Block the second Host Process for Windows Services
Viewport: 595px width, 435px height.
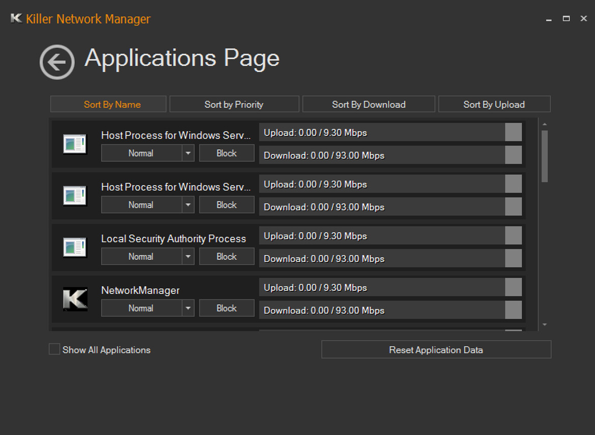tap(226, 205)
